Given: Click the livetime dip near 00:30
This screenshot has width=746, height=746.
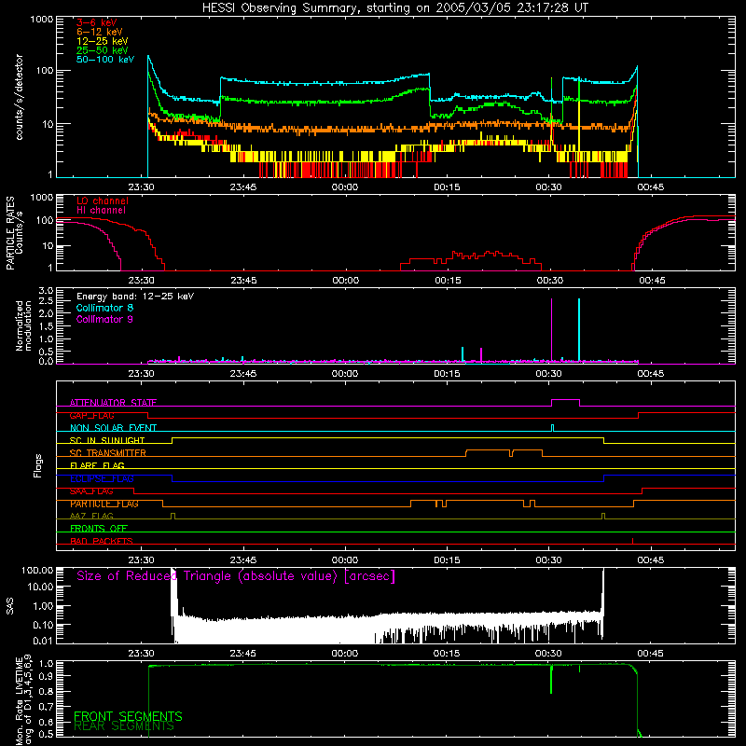Looking at the screenshot, I should (x=551, y=680).
